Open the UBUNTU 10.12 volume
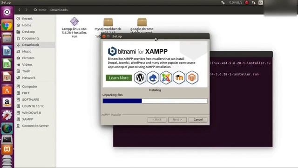The image size is (298, 168). [35, 106]
